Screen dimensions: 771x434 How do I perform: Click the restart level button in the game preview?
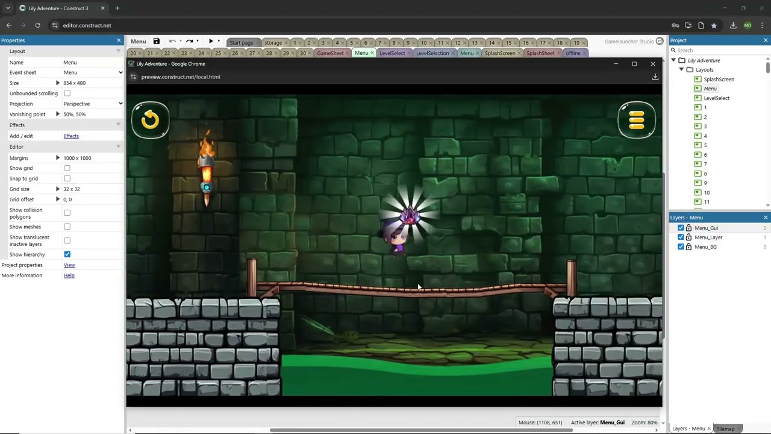pos(150,120)
